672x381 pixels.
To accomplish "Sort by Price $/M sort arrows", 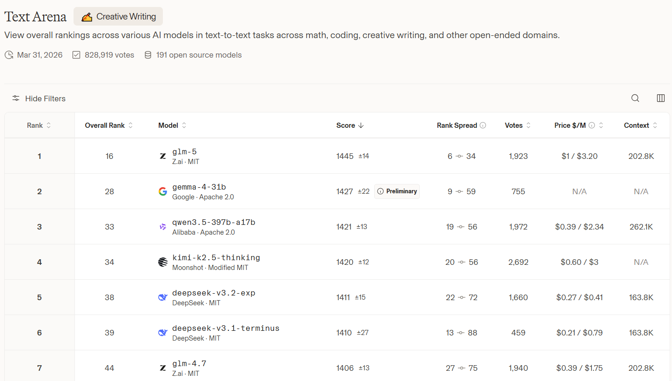I will (601, 125).
